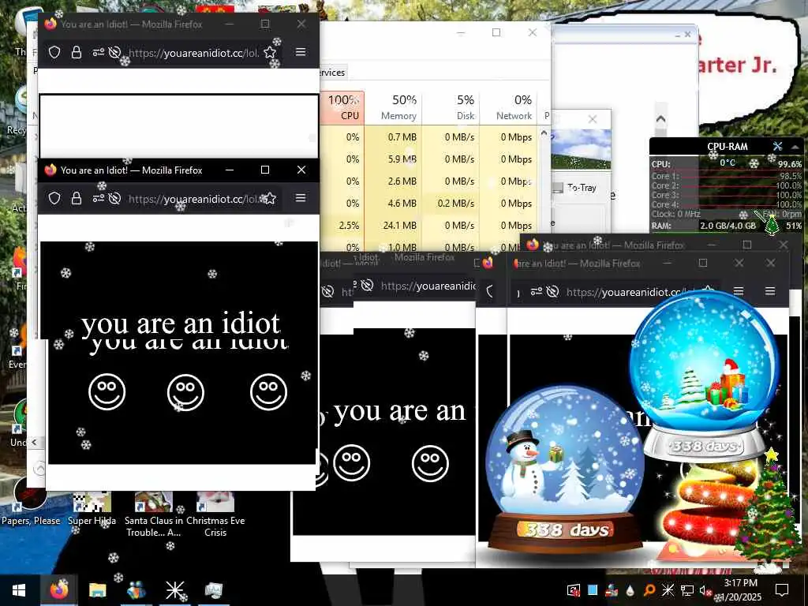Select the Task Manager row showing 24.1 MB
Screen dimensions: 808x606
(x=428, y=225)
